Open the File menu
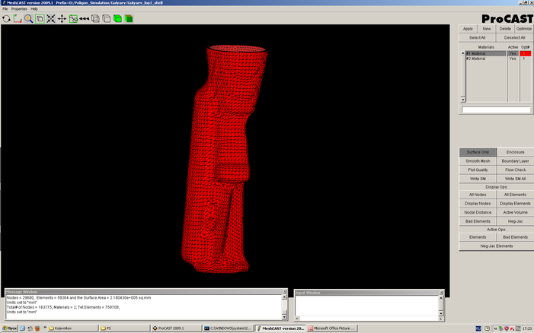Screen dimensions: 534x333 click(5, 9)
